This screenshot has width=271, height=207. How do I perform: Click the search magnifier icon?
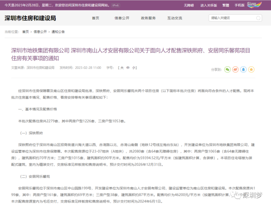[x=258, y=18]
